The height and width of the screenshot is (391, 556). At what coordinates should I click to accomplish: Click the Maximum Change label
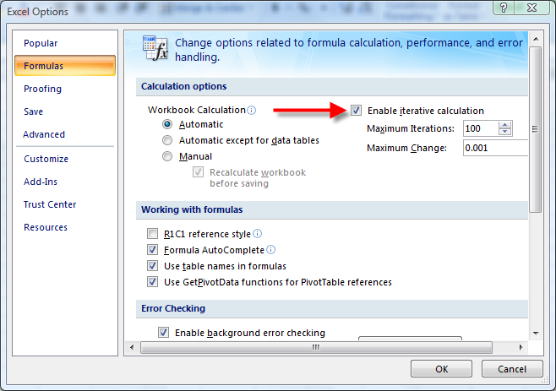(x=406, y=148)
